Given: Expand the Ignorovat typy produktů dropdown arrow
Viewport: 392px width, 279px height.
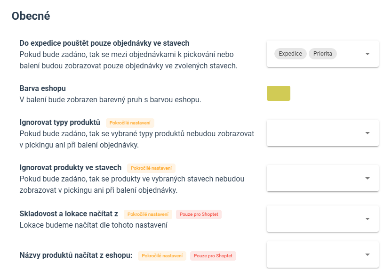Looking at the screenshot, I should pos(367,133).
